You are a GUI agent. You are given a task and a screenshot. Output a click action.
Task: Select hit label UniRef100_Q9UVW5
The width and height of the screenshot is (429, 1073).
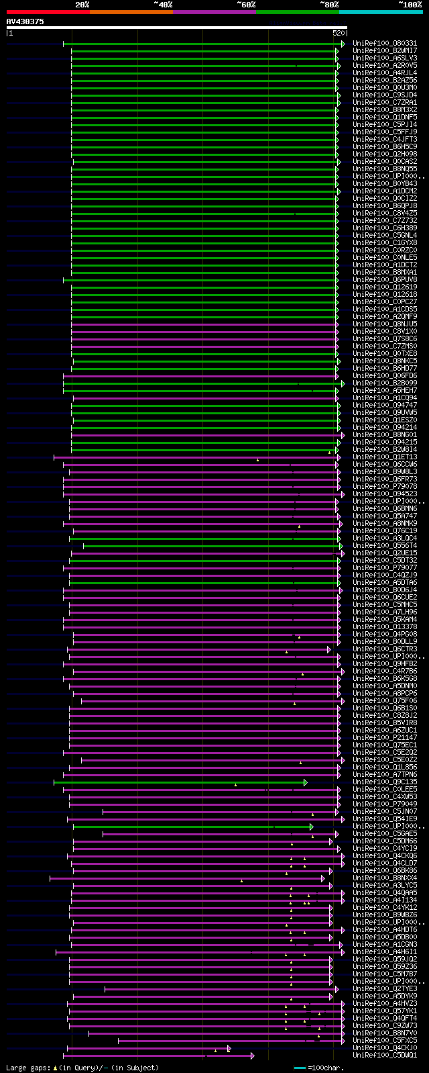pos(385,413)
